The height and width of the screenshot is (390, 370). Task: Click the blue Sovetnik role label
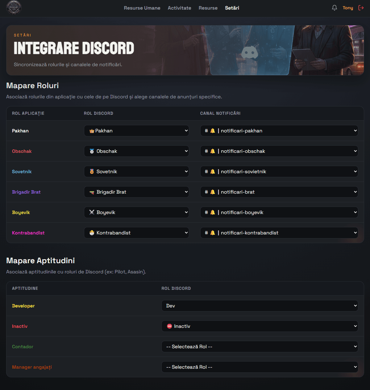[22, 172]
